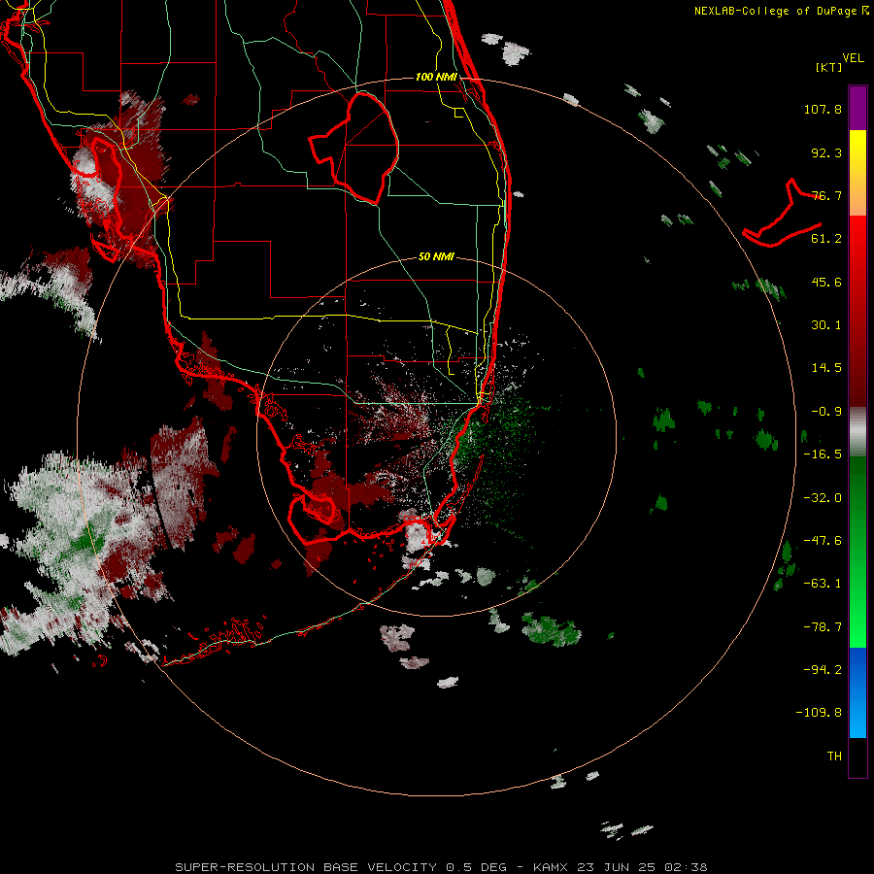Click the 61.2 value on the velocity scale

(826, 239)
